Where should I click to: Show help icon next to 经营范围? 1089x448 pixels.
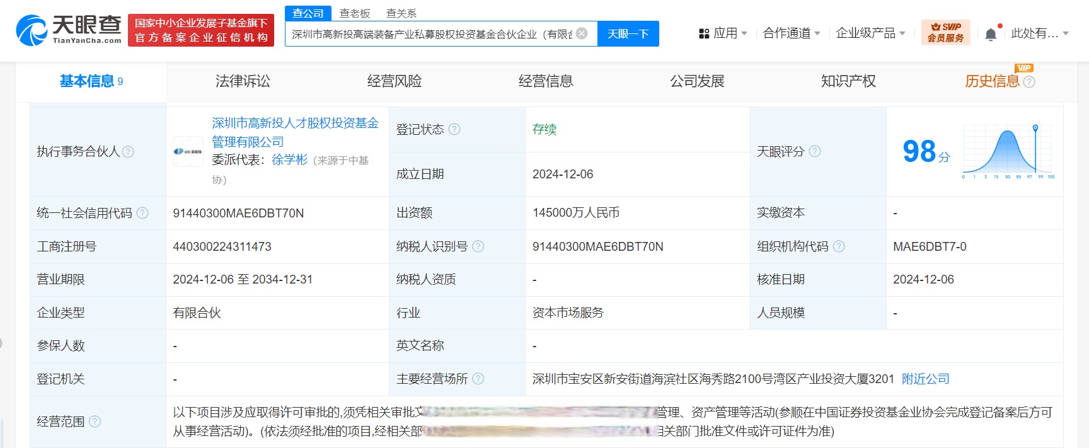[95, 422]
